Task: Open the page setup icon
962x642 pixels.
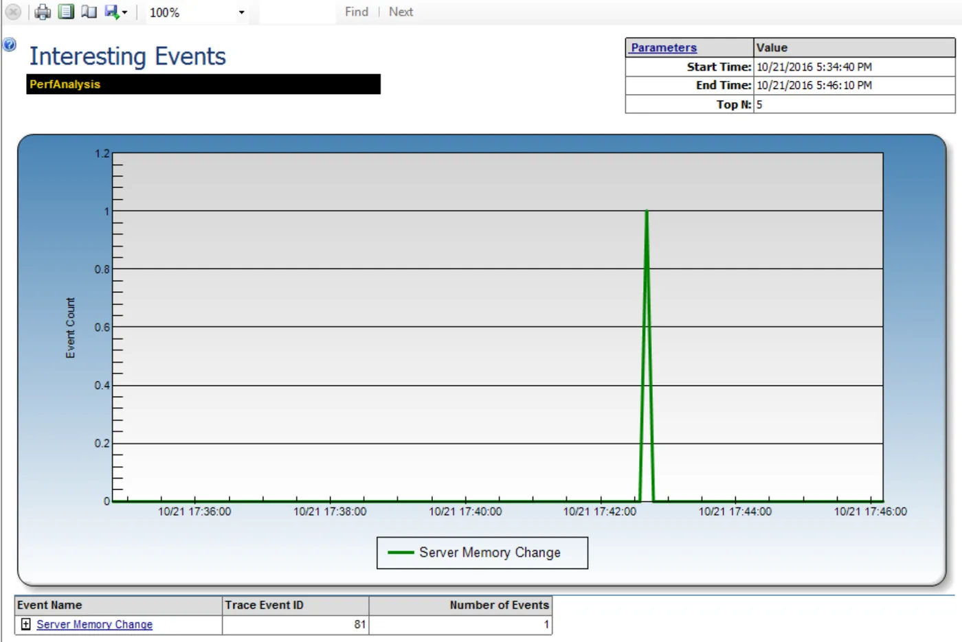Action: pos(89,12)
